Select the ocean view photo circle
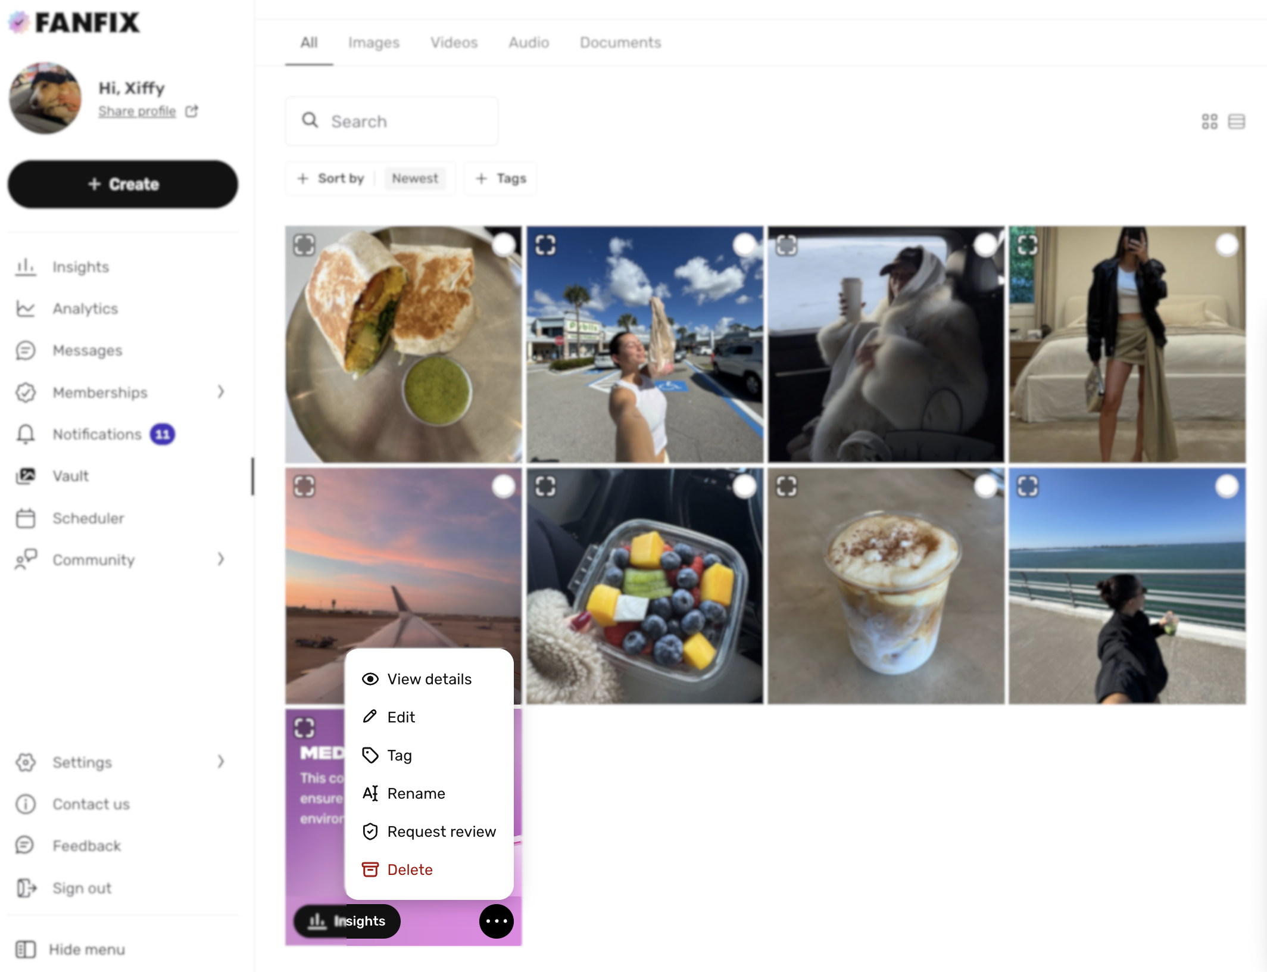The image size is (1267, 972). pos(1227,487)
